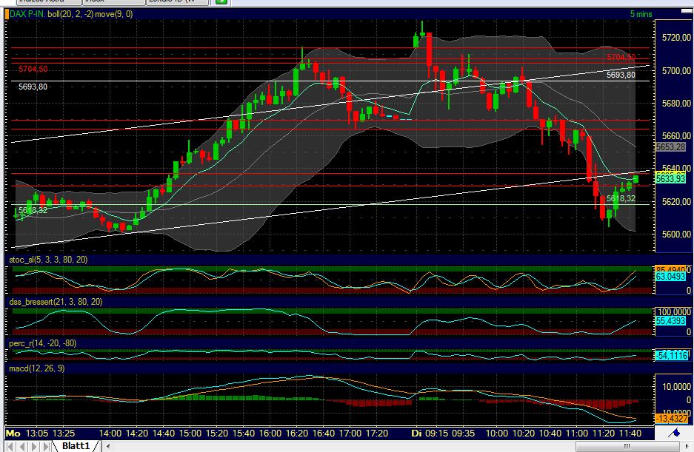The height and width of the screenshot is (452, 694).
Task: Click the cyan 63,0493 stochastic value
Action: pyautogui.click(x=670, y=277)
